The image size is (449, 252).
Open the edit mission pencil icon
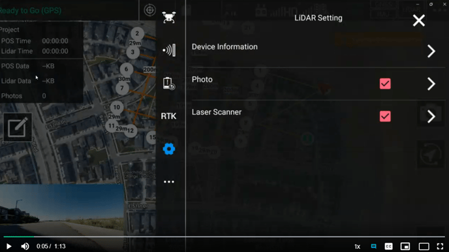coord(18,127)
